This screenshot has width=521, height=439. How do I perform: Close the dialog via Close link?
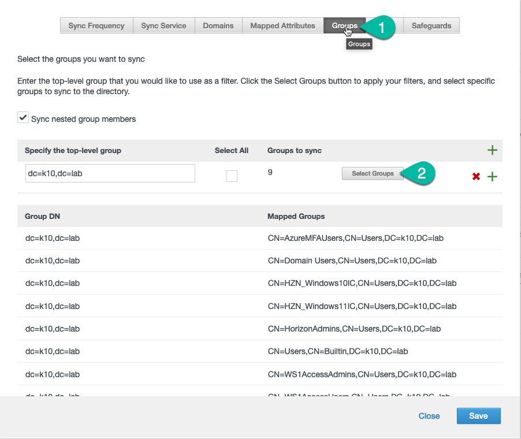pyautogui.click(x=429, y=416)
